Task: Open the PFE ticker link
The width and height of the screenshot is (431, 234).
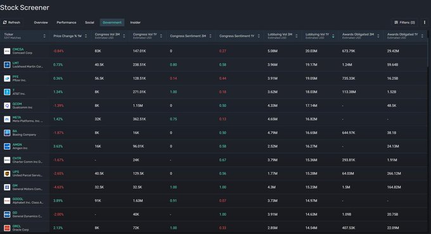Action: coord(15,77)
